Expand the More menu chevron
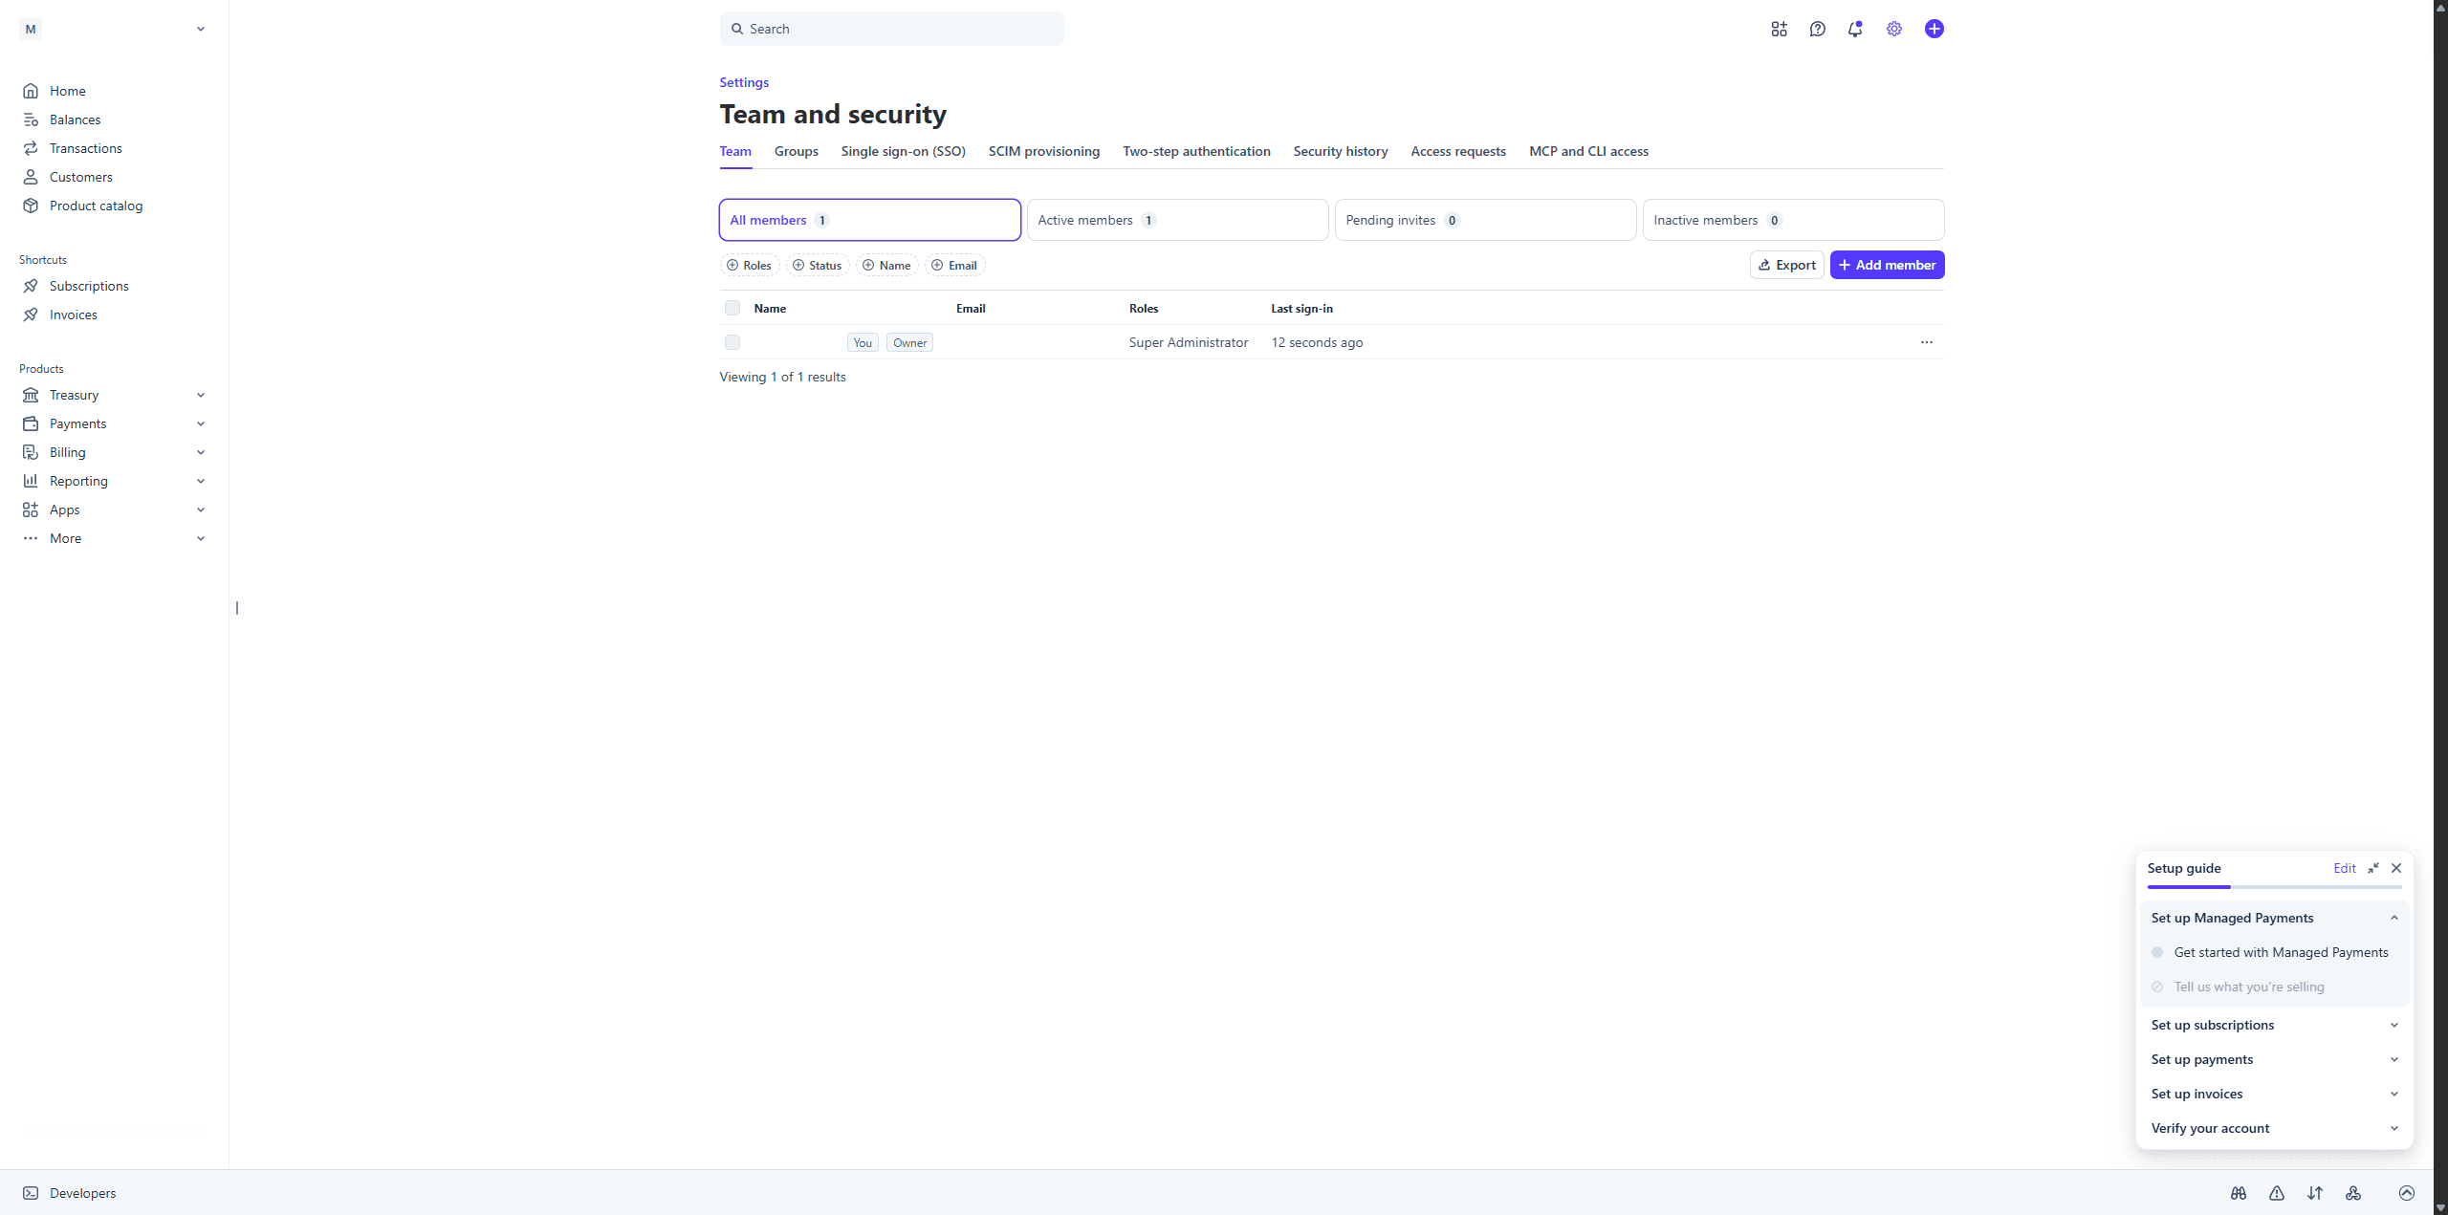 click(x=201, y=538)
